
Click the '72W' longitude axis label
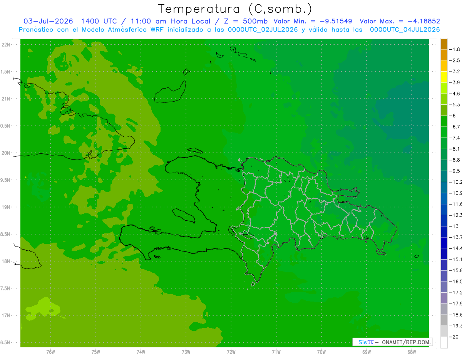[x=231, y=352]
